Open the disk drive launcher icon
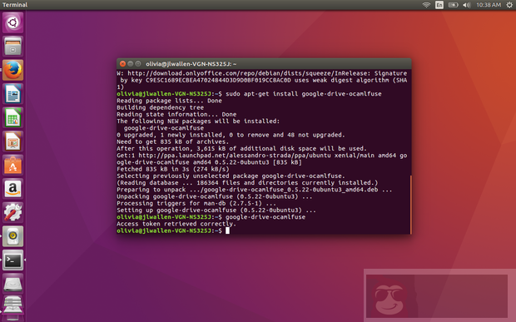Viewport: 516px width, 322px height. point(12,284)
